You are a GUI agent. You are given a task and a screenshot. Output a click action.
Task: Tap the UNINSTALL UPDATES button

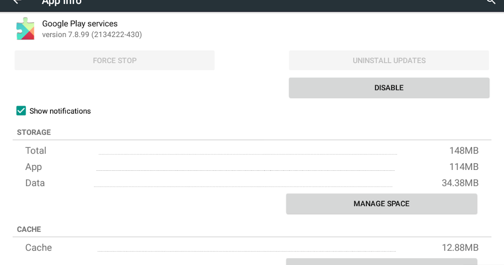pyautogui.click(x=389, y=60)
